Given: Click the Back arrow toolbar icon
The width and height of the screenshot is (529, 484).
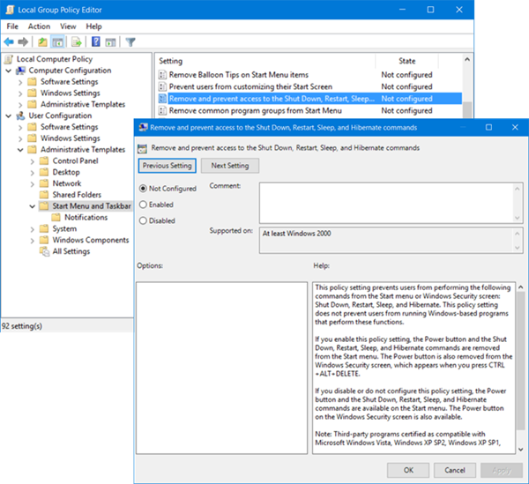Looking at the screenshot, I should click(x=9, y=42).
